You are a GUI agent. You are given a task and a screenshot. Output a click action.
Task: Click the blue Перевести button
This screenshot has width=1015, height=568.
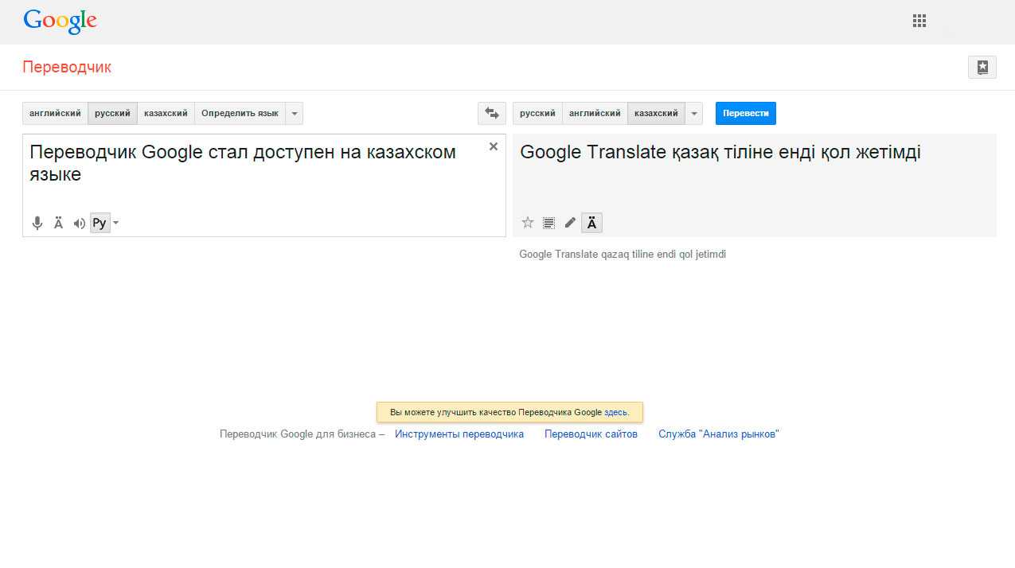click(746, 114)
